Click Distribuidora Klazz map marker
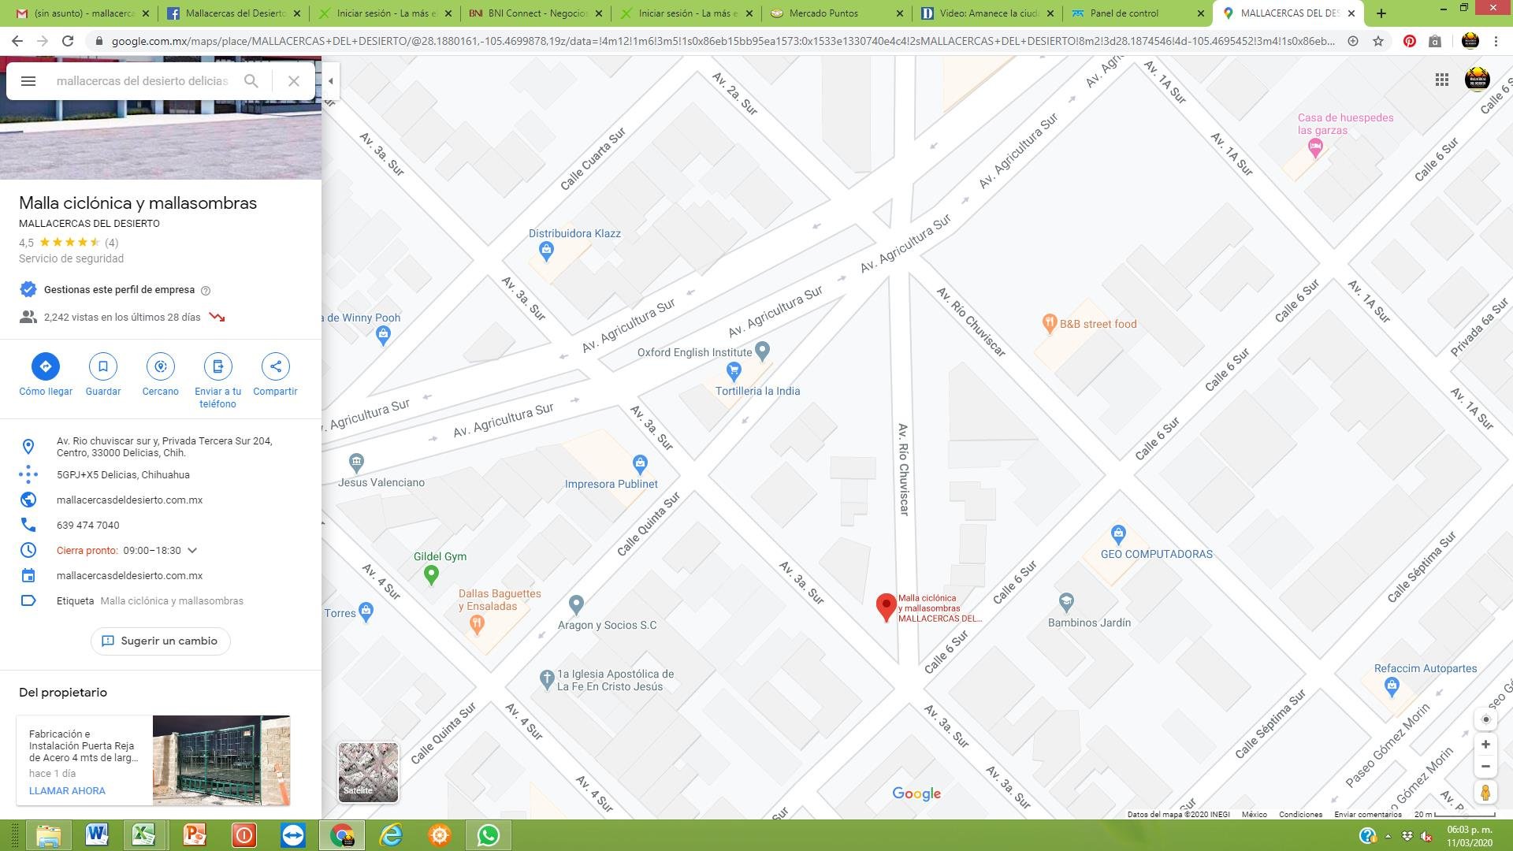 546,251
